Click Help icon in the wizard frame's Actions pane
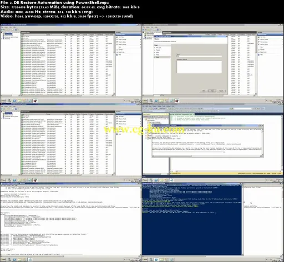284x262 pixels. pos(258,54)
